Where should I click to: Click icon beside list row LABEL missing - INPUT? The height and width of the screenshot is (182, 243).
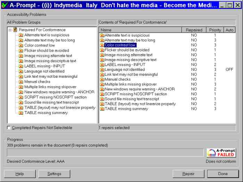click(x=102, y=65)
